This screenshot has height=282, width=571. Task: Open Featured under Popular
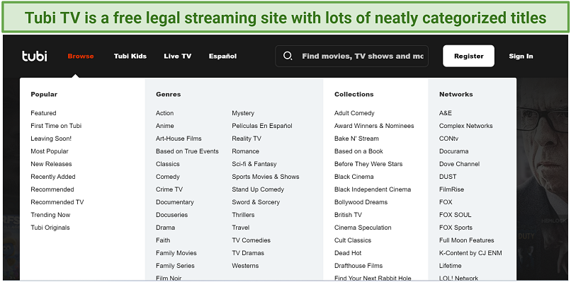[43, 113]
